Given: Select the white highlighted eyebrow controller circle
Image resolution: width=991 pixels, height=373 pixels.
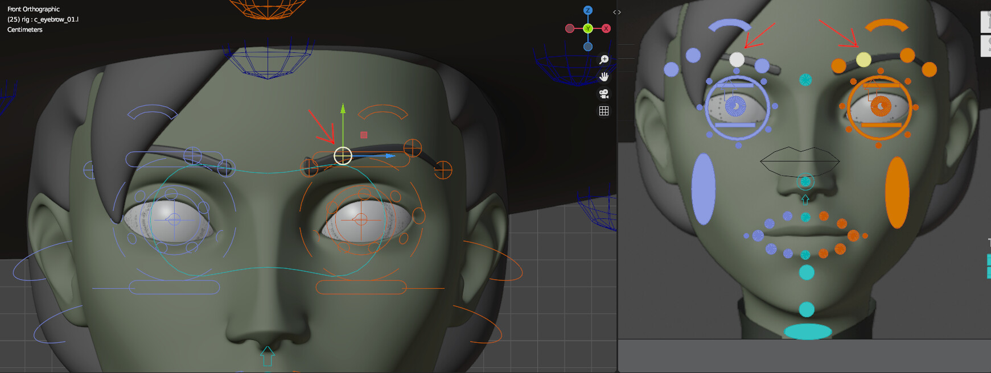Looking at the screenshot, I should pos(343,155).
